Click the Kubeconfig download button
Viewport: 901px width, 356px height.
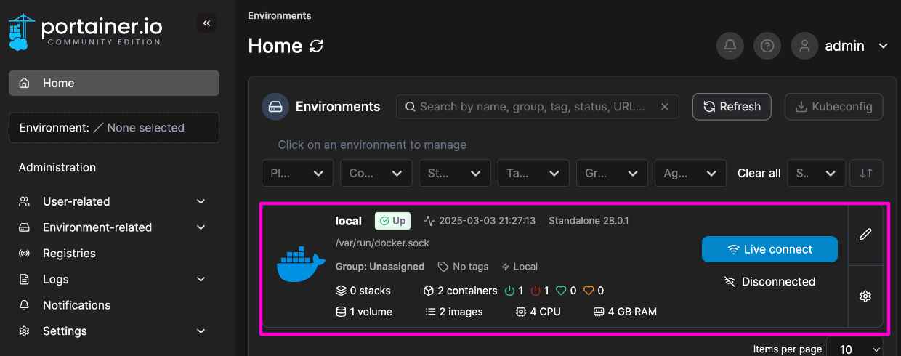[x=834, y=107]
